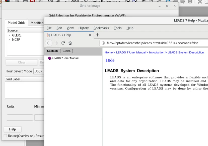Open a new browser tab with plus icon

[98, 35]
